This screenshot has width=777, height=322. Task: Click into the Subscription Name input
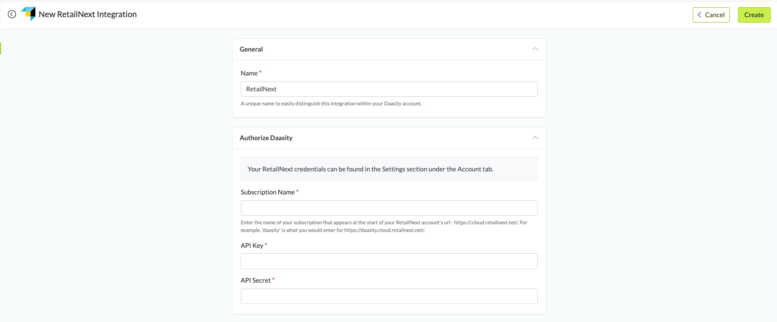pos(388,208)
